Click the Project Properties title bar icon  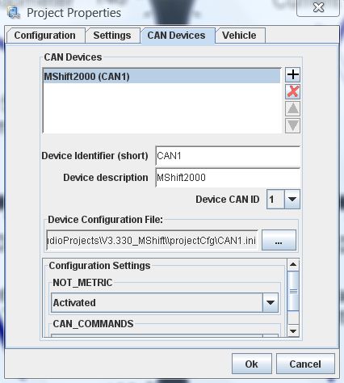tap(14, 13)
